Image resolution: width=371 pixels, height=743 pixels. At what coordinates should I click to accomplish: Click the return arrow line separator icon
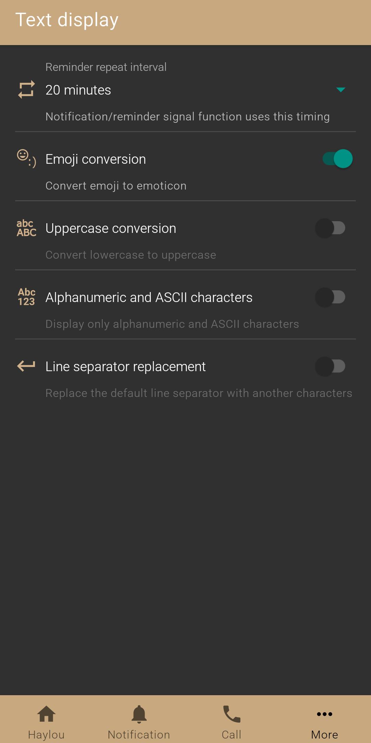26,366
